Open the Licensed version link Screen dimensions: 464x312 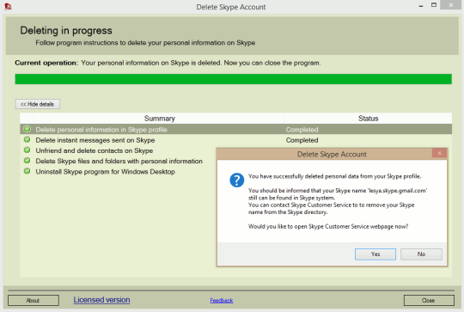(101, 300)
